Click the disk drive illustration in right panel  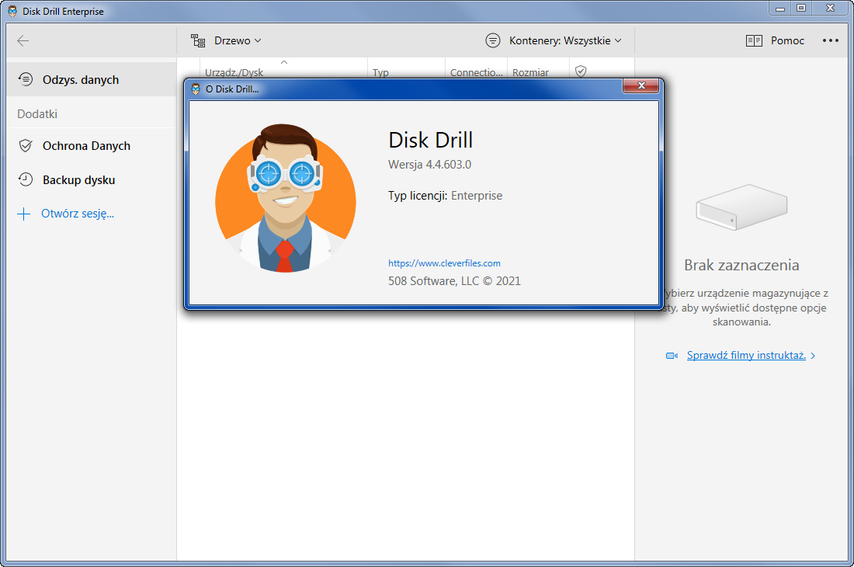click(x=741, y=207)
